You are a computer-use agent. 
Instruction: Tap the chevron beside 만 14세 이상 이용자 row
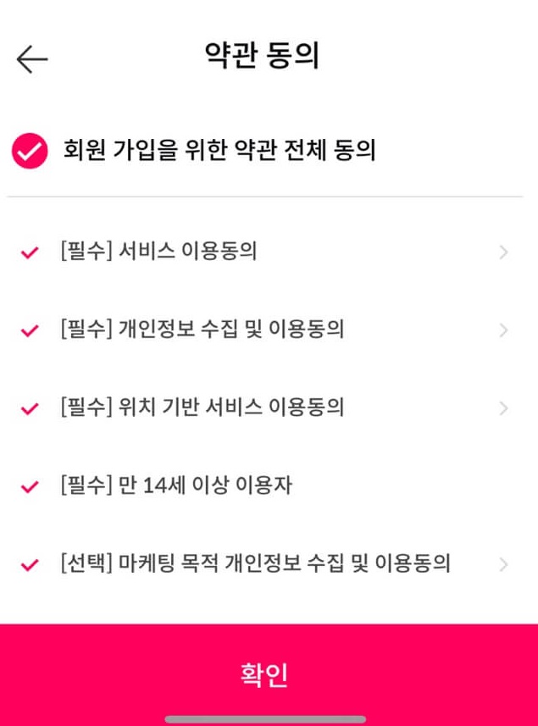tap(502, 484)
